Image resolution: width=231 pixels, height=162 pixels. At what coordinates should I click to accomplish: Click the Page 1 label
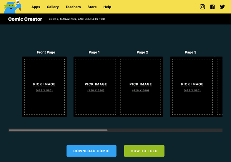(x=94, y=52)
